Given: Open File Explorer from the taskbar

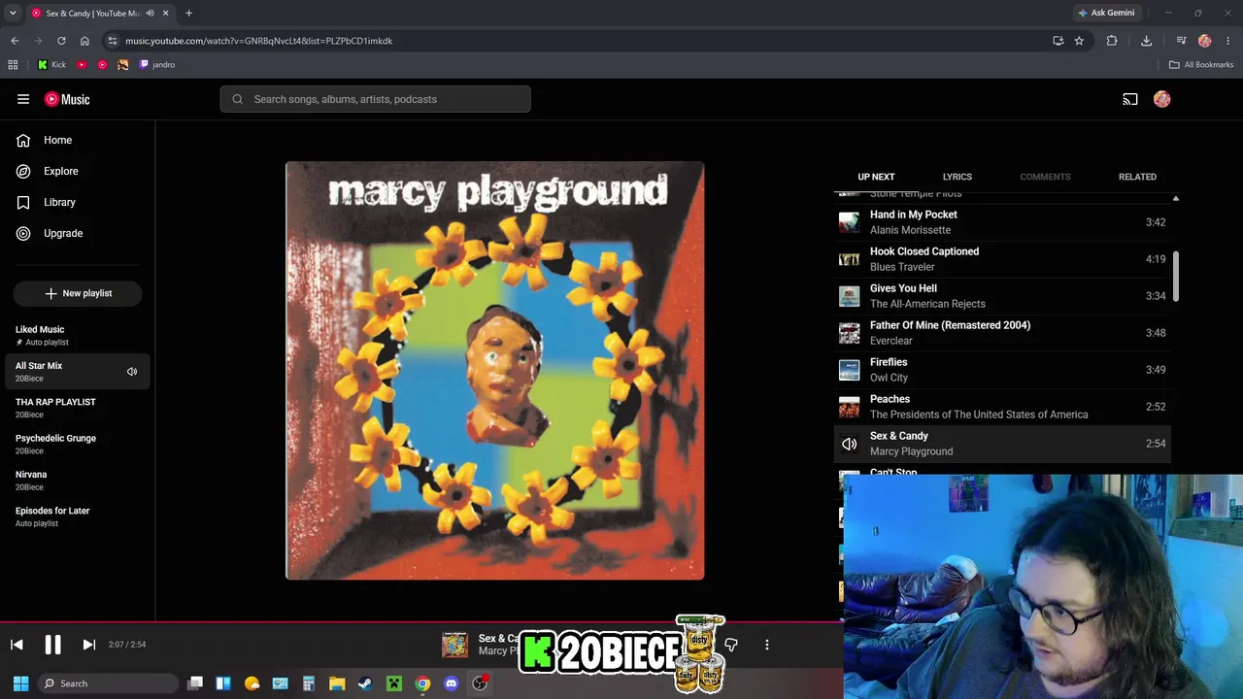Looking at the screenshot, I should [x=337, y=683].
